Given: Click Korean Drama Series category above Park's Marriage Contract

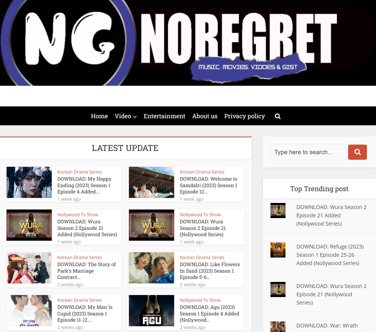Looking at the screenshot, I should pyautogui.click(x=79, y=257).
